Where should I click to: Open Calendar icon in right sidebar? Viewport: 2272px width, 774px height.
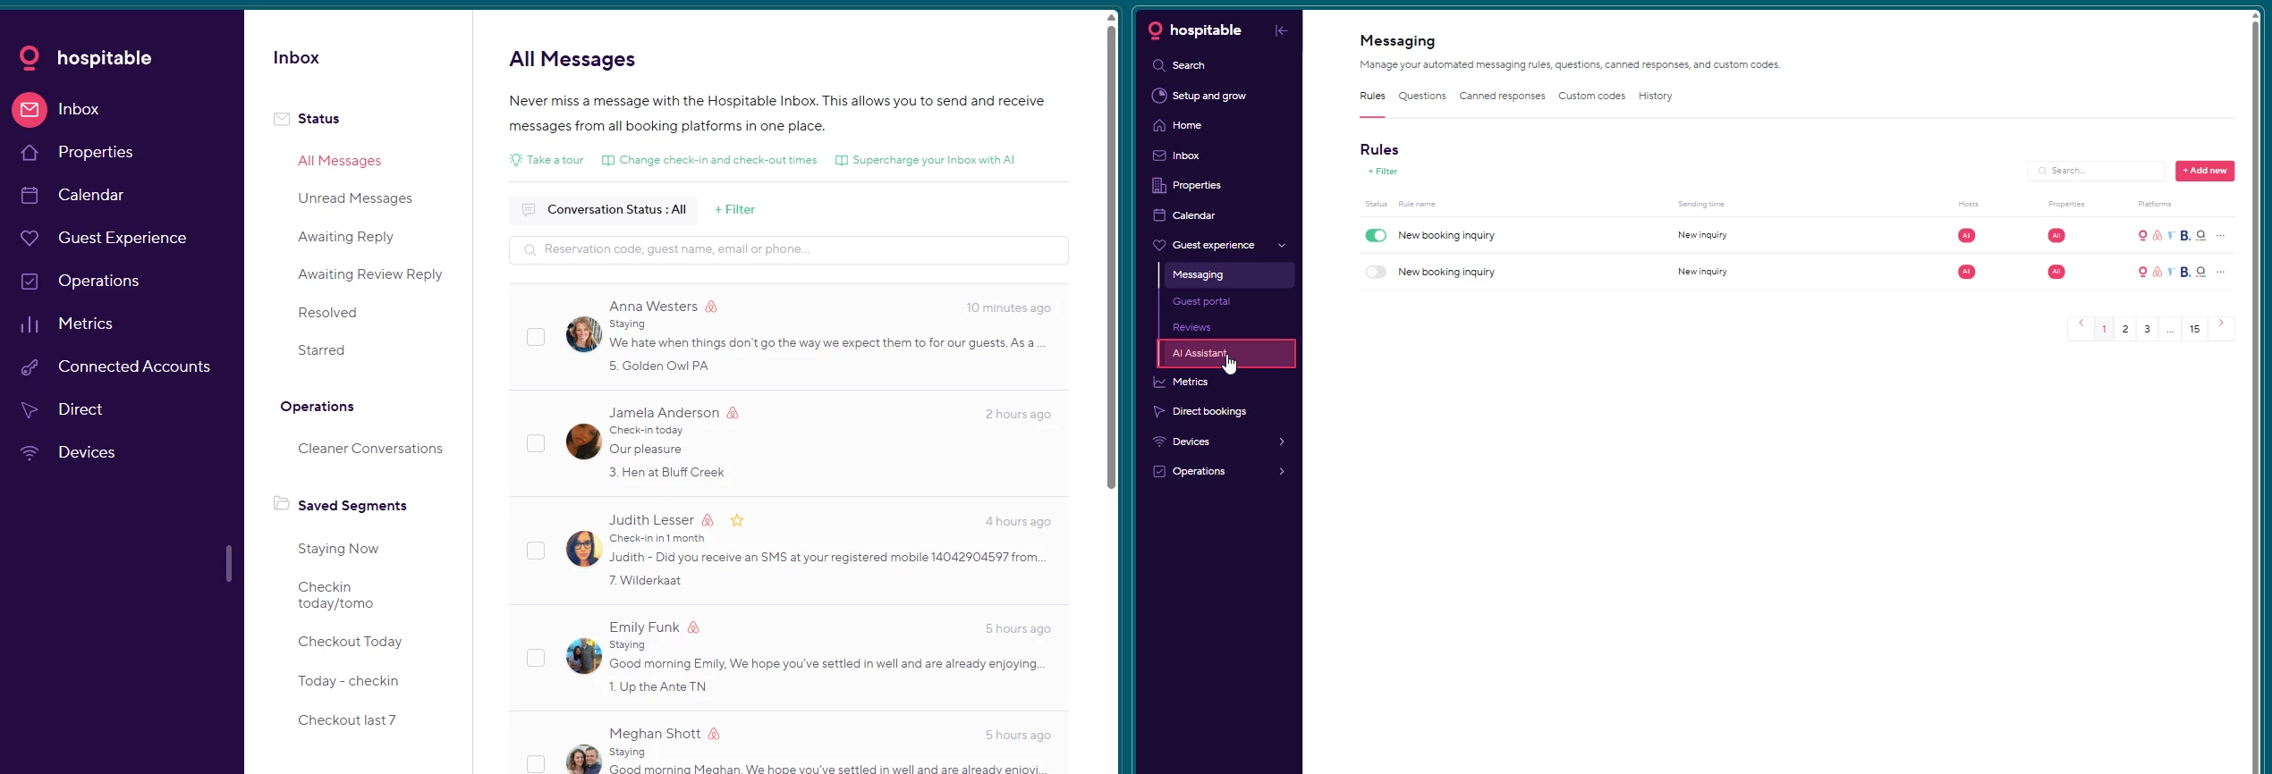pyautogui.click(x=1158, y=215)
